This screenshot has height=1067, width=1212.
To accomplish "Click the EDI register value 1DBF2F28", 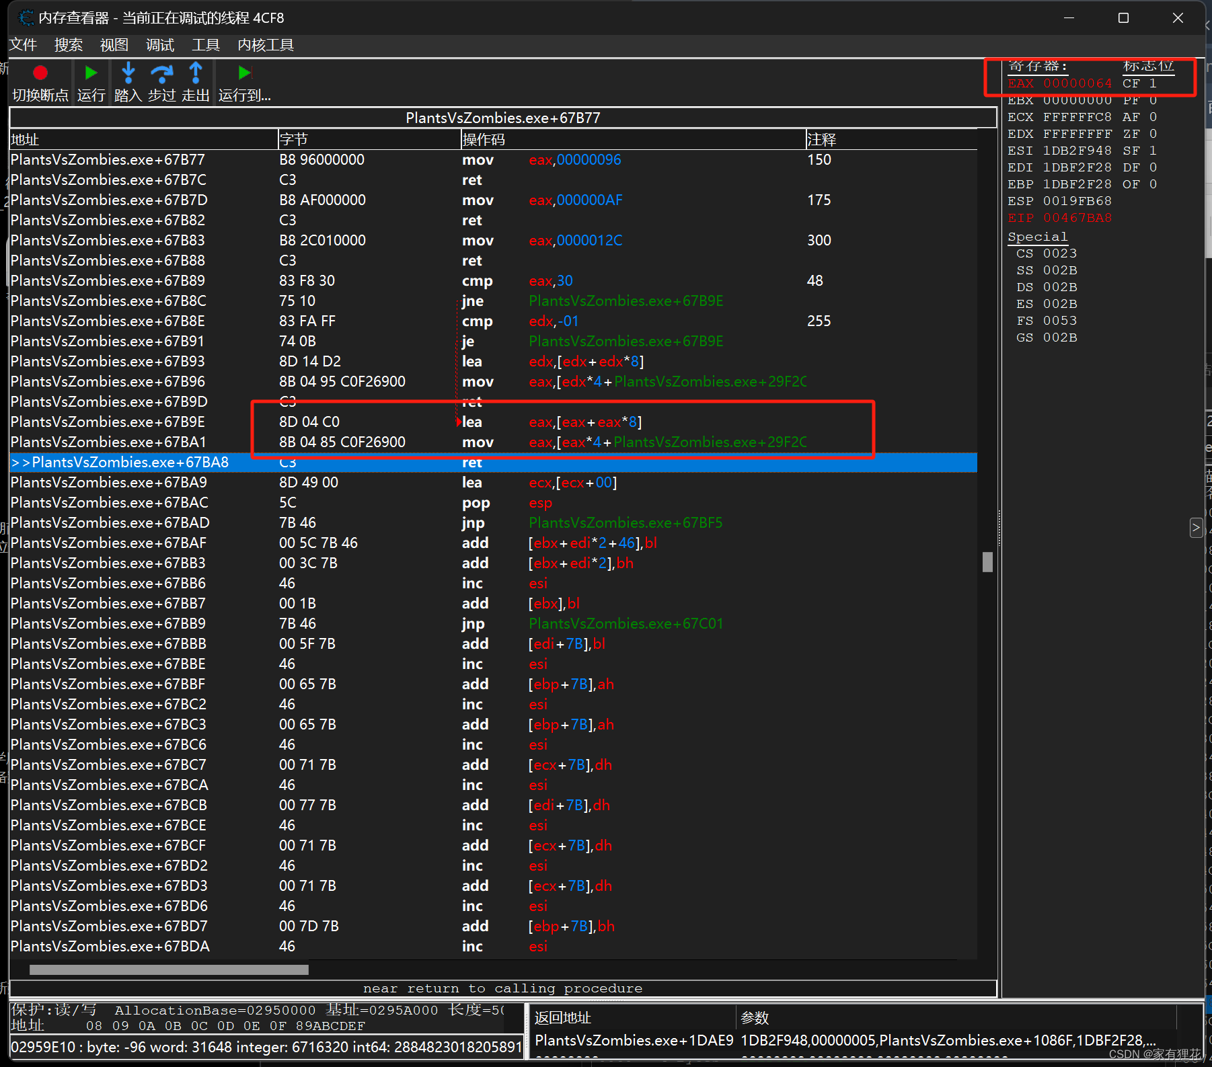I will (x=1077, y=167).
